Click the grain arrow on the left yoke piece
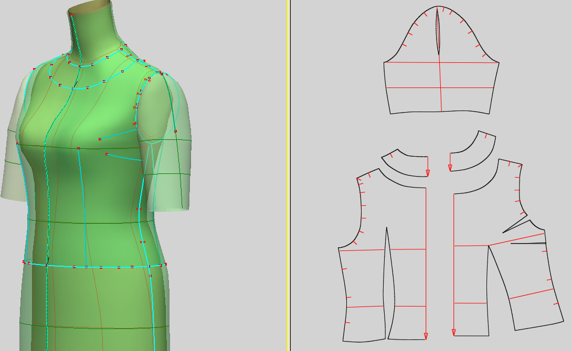Image resolution: width=572 pixels, height=351 pixels. tap(428, 167)
